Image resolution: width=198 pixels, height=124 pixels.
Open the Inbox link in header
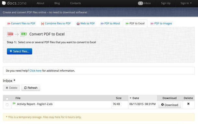pos(147,3)
